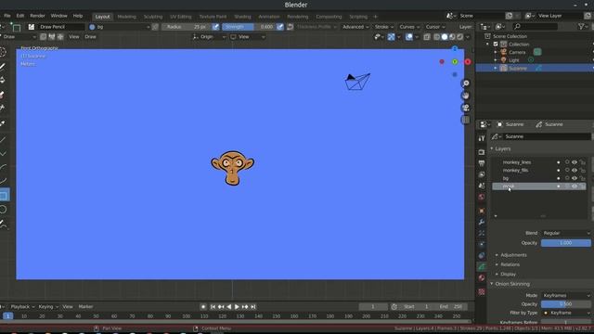
Task: Click the current frame number field
Action: [x=373, y=307]
